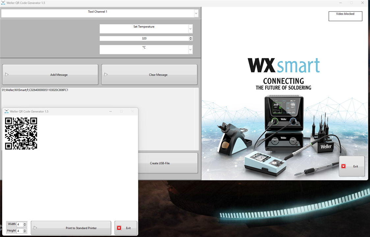The height and width of the screenshot is (237, 370).
Task: Increase QR Height with up arrow
Action: [25, 230]
